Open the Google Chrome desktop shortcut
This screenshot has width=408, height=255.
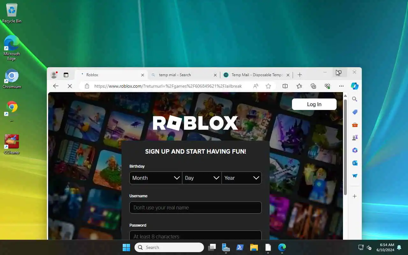(x=12, y=112)
